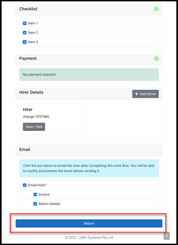Click the Hirer card name change TESTING
The height and width of the screenshot is (245, 178).
[x=36, y=117]
